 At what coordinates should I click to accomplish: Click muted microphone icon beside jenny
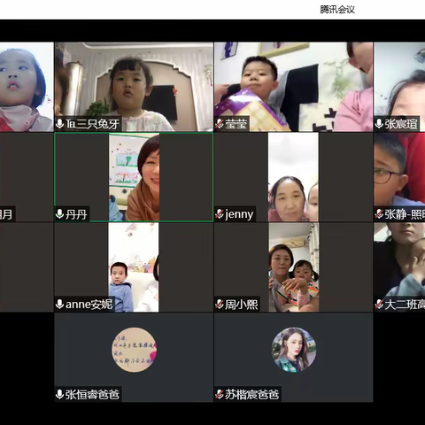(219, 214)
